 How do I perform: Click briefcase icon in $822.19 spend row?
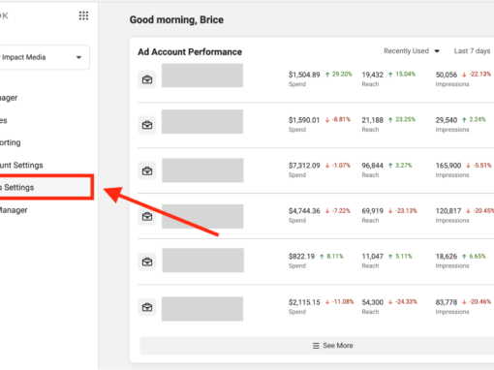147,262
